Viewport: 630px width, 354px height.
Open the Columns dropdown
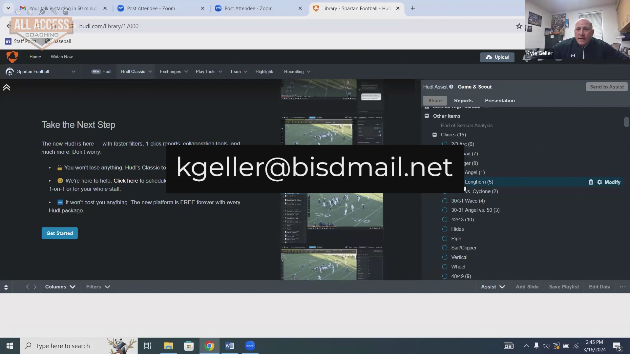[60, 287]
